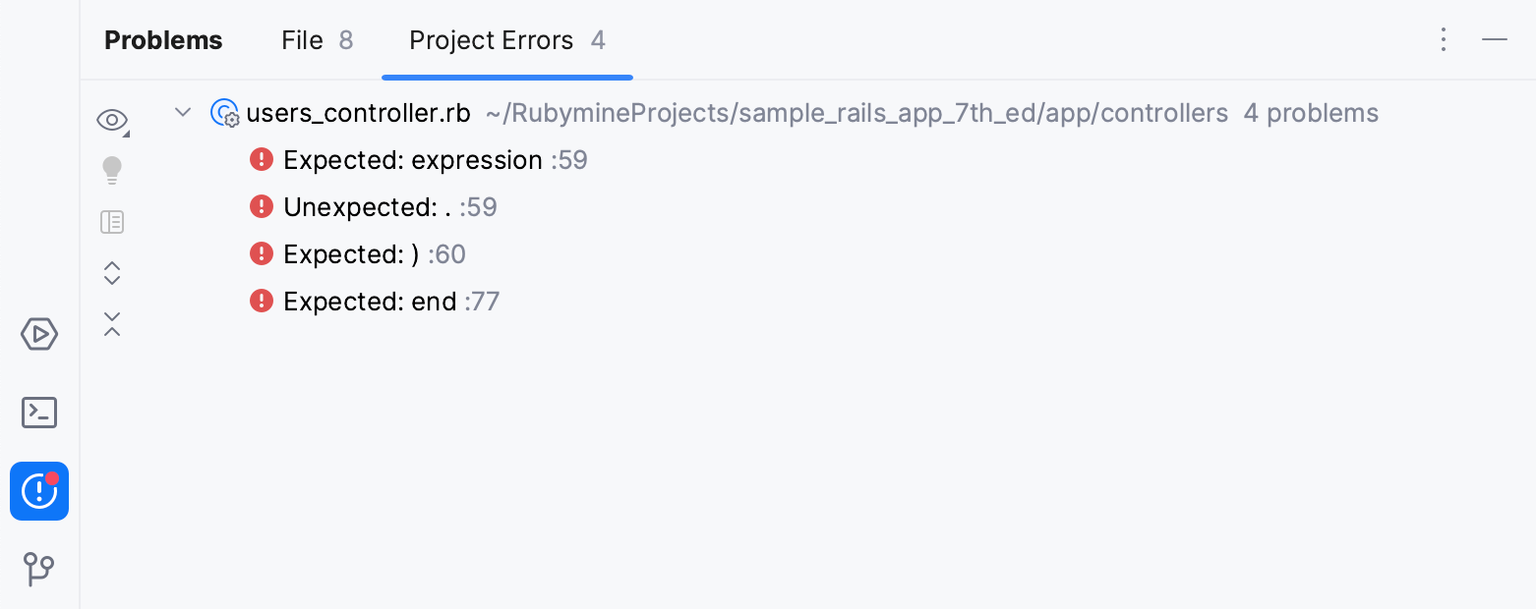This screenshot has height=609, width=1536.
Task: Click the users_controller.rb Rails controller icon
Action: [224, 113]
